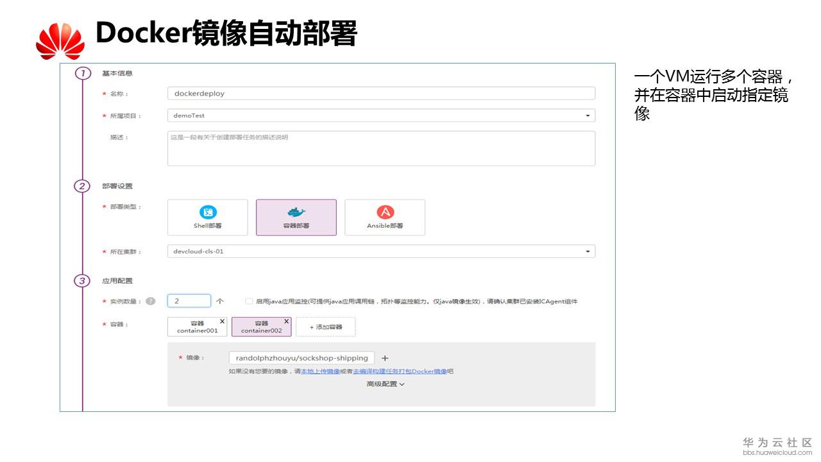Enable 启用java应用监控 checkbox

click(x=249, y=301)
